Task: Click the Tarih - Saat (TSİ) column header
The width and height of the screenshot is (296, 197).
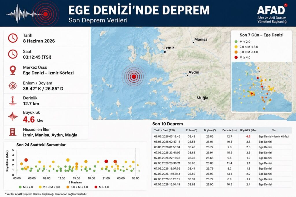Action: [164, 130]
